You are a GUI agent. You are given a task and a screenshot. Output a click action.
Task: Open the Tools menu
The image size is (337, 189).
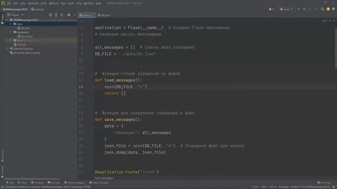coord(71,3)
